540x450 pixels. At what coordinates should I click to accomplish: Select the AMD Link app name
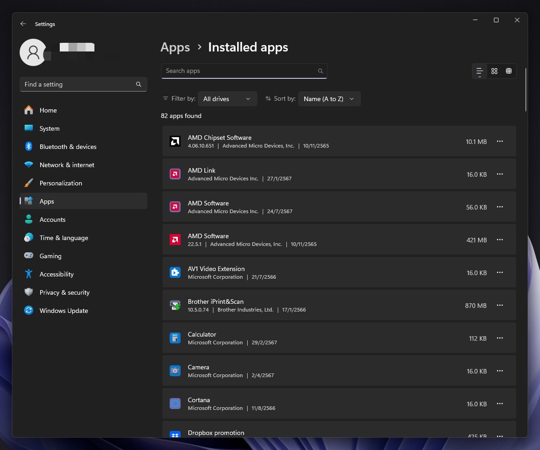pos(202,170)
